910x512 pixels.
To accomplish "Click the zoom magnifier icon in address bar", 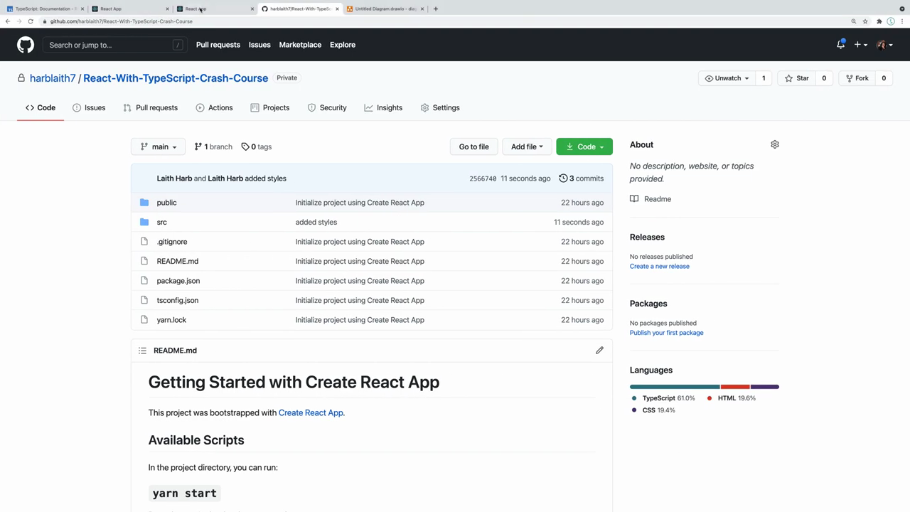I will tap(854, 21).
